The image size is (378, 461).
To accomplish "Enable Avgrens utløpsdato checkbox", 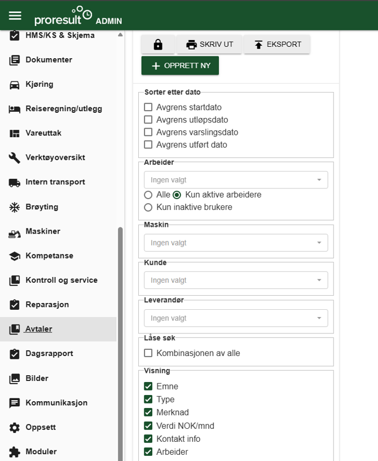I will 148,120.
